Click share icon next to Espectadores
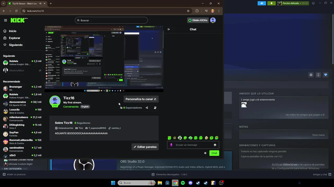 [147, 108]
